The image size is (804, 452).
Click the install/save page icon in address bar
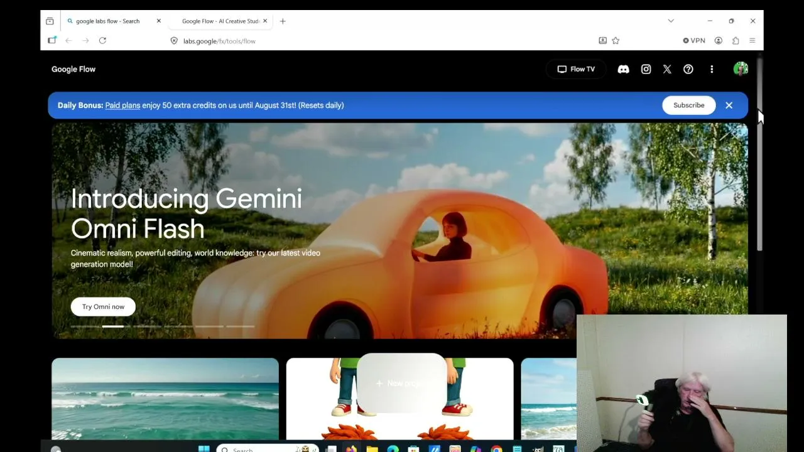[x=602, y=41]
